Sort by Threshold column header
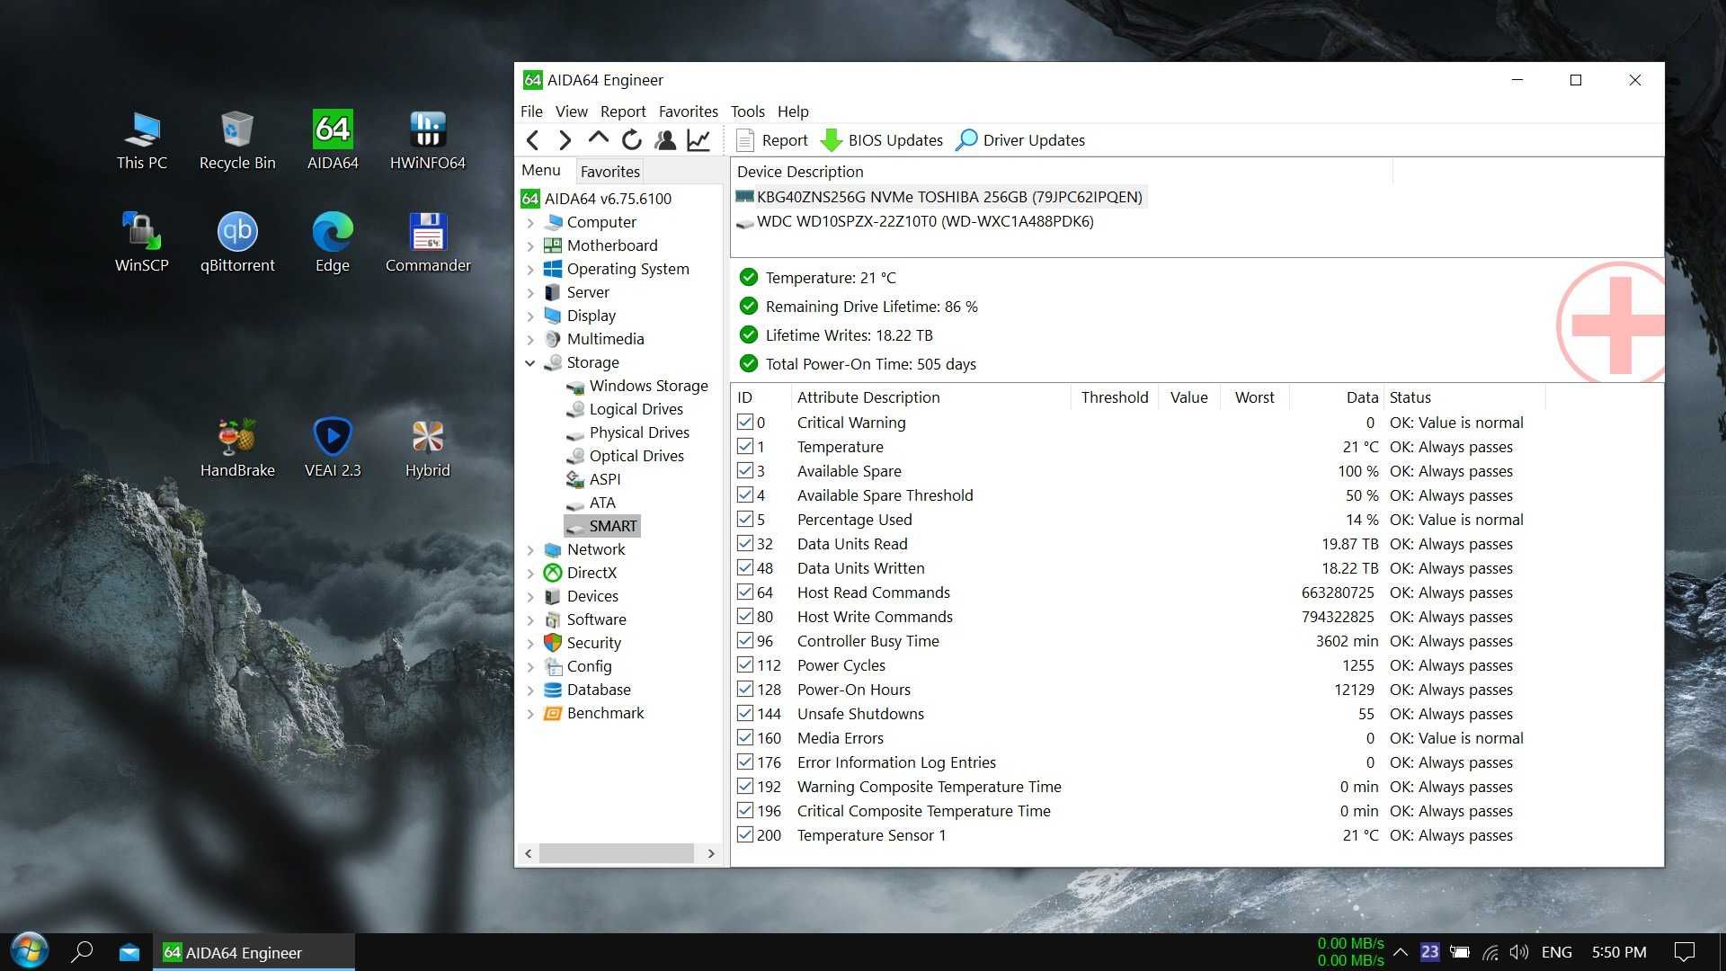The width and height of the screenshot is (1726, 971). pyautogui.click(x=1115, y=397)
